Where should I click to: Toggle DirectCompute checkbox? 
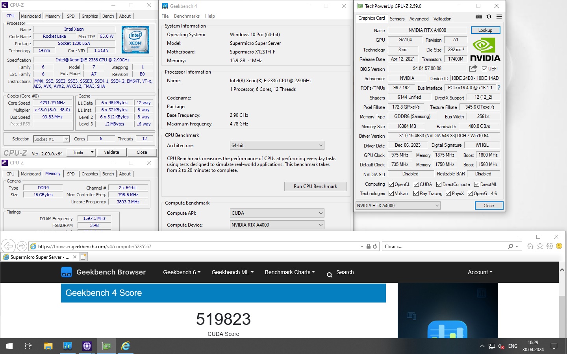[x=439, y=184]
